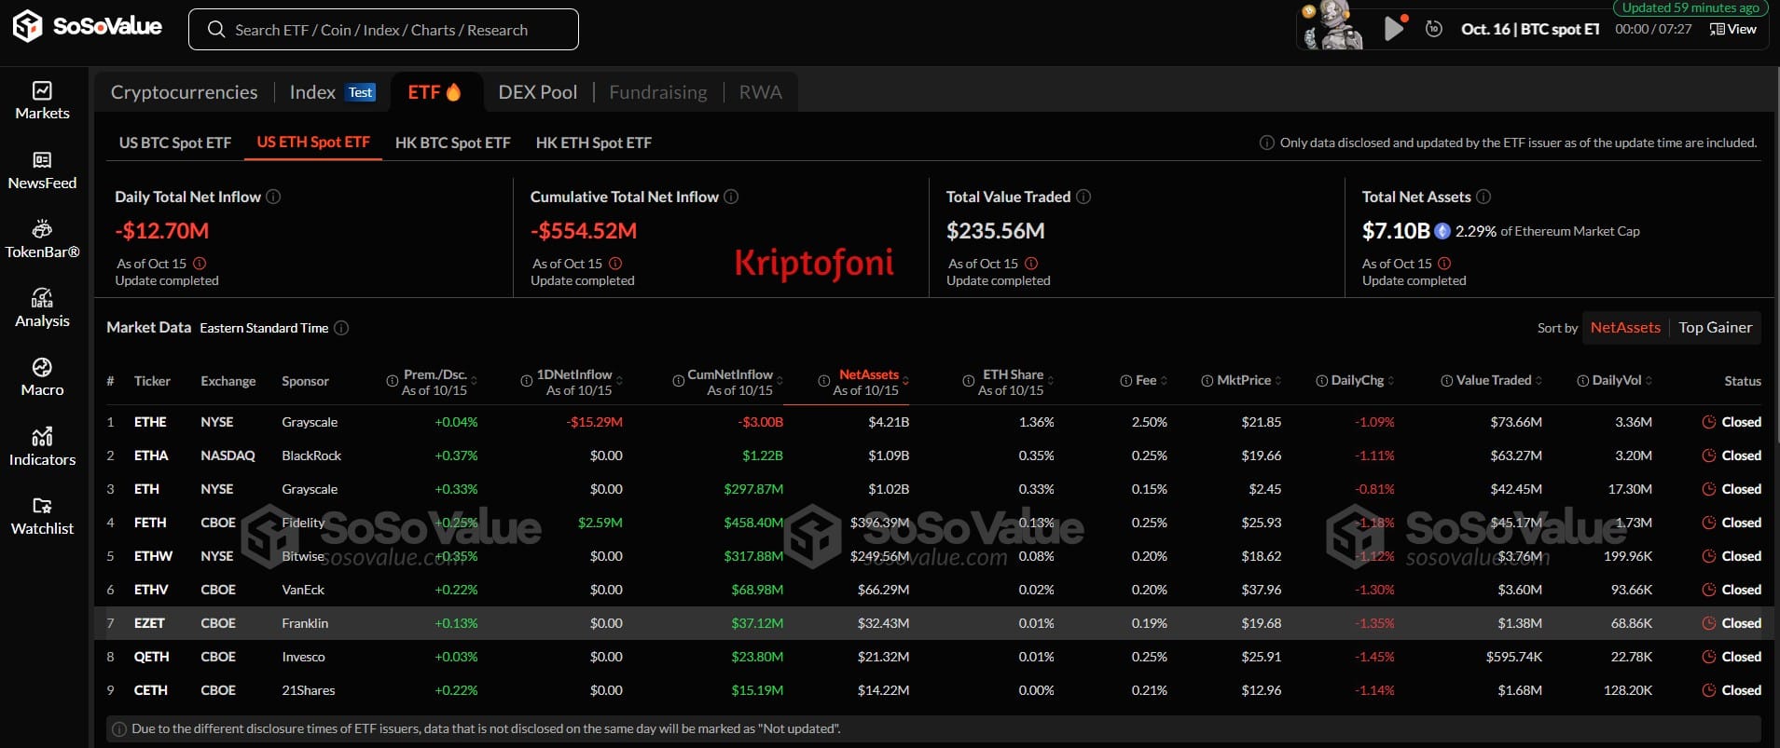
Task: Click the info icon on Prem./Dsc. column
Action: (x=393, y=381)
